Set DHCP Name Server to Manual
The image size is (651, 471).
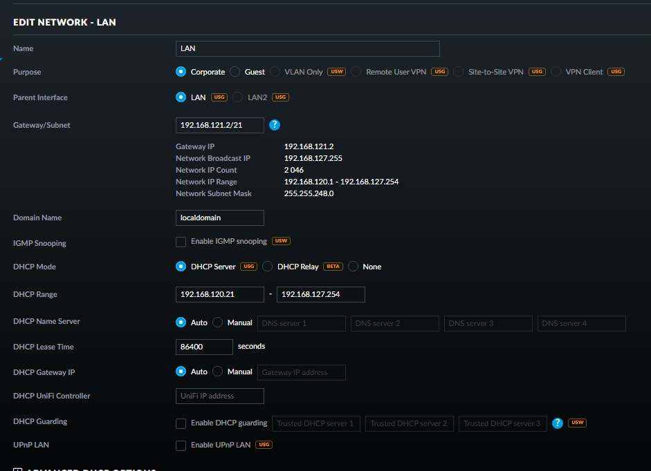217,322
